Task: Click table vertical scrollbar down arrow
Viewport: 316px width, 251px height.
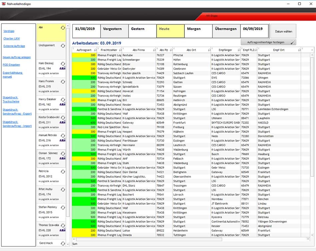Action: pyautogui.click(x=312, y=235)
